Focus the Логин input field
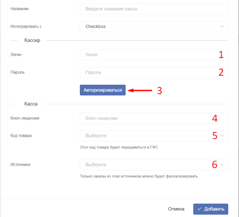Image resolution: width=239 pixels, height=217 pixels. [x=154, y=55]
